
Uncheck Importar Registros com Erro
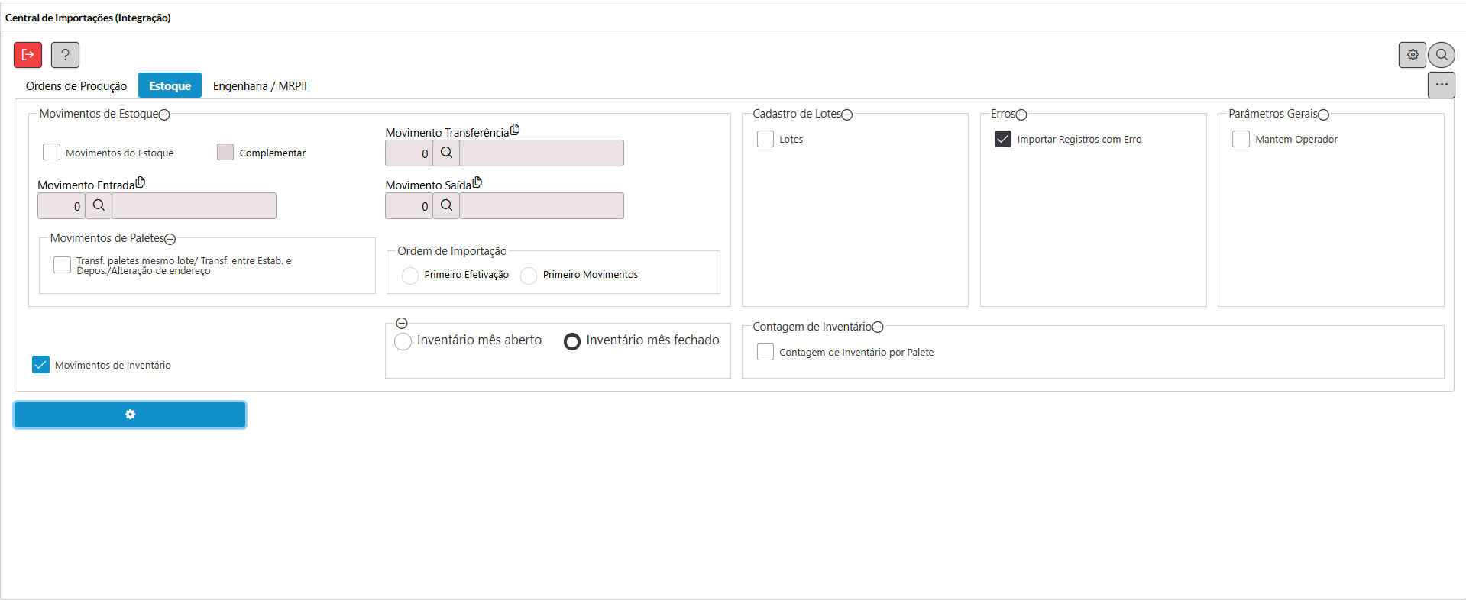1002,139
